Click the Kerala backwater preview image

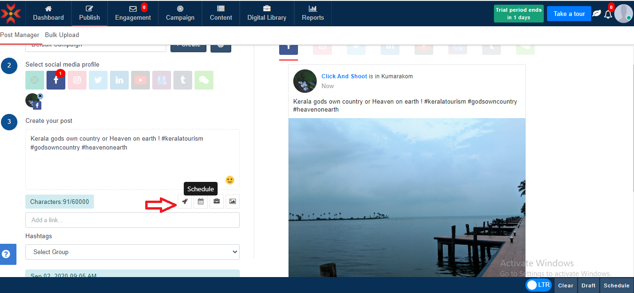point(407,197)
